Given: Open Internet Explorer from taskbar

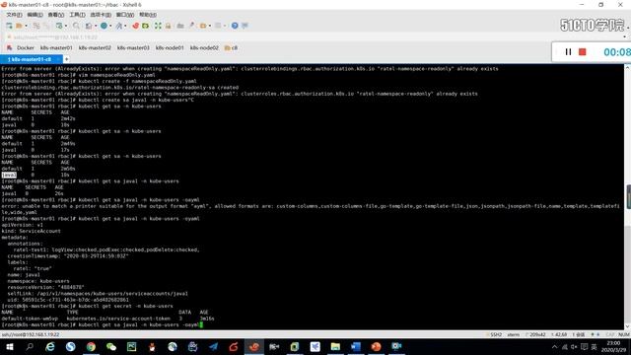Looking at the screenshot, I should 50,346.
